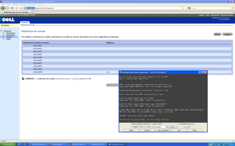Screen dimensions: 235x146
Task: Tick the <Syst> prefix checkbox
Action: pos(145,127)
